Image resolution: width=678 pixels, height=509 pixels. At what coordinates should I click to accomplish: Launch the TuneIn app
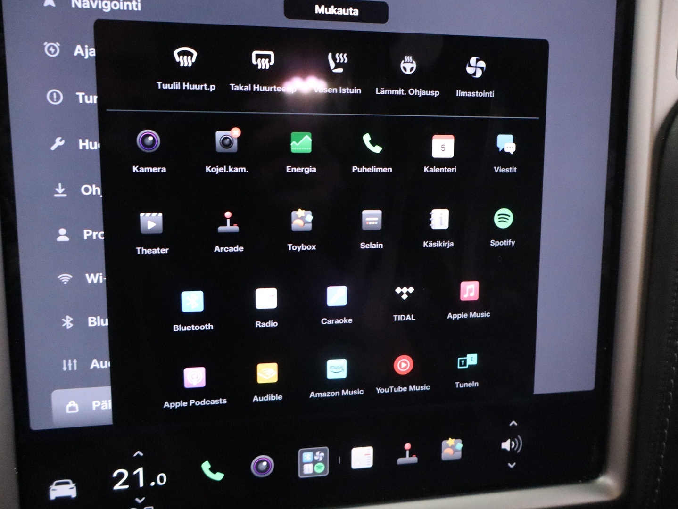467,370
